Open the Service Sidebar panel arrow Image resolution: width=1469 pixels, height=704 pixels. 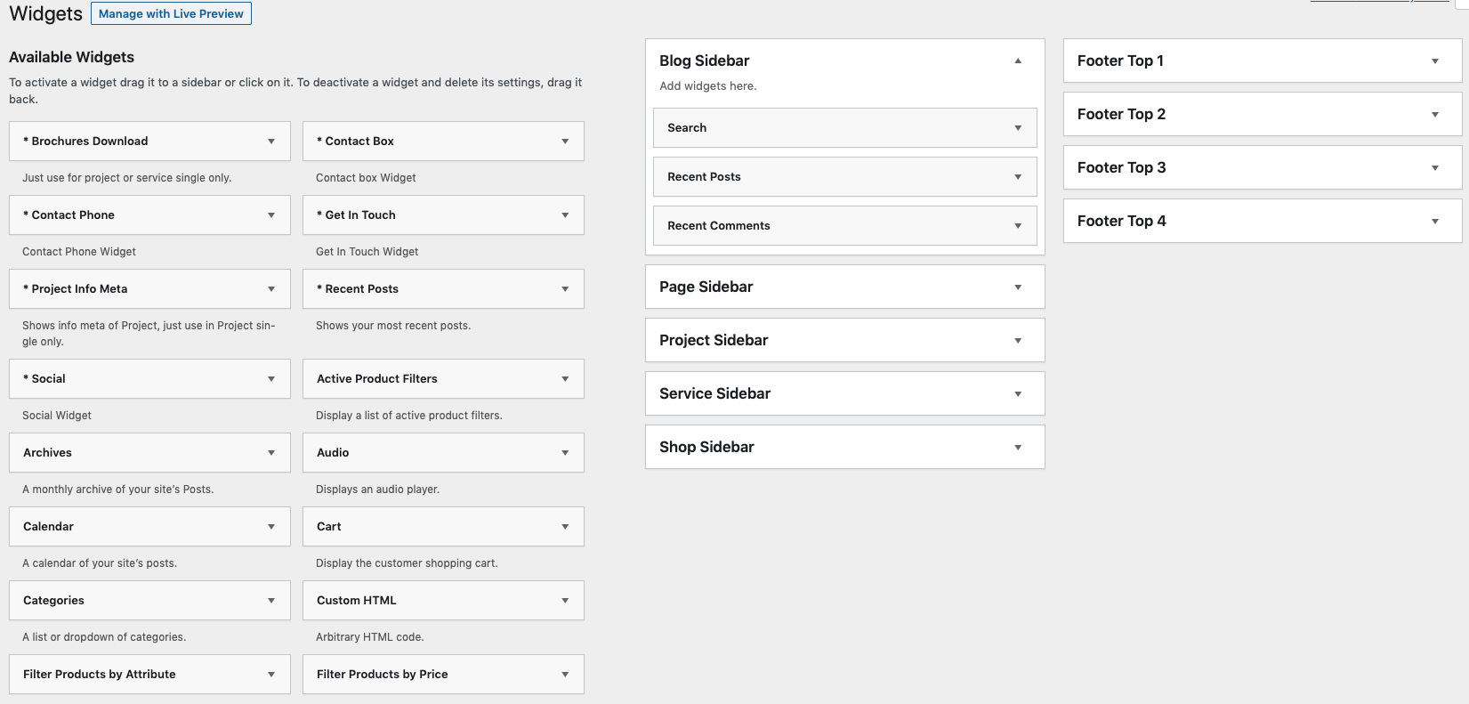point(1018,393)
